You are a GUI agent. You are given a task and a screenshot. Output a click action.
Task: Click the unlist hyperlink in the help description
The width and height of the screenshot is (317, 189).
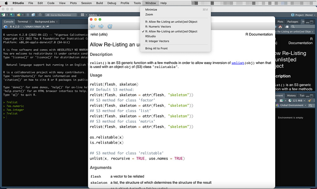tap(237, 63)
